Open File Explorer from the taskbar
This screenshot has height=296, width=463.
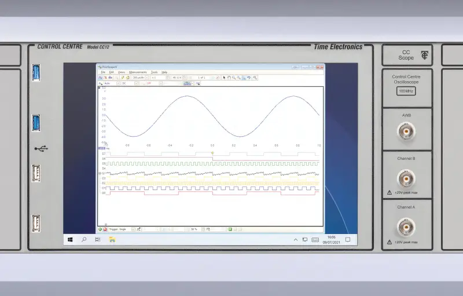tap(112, 239)
